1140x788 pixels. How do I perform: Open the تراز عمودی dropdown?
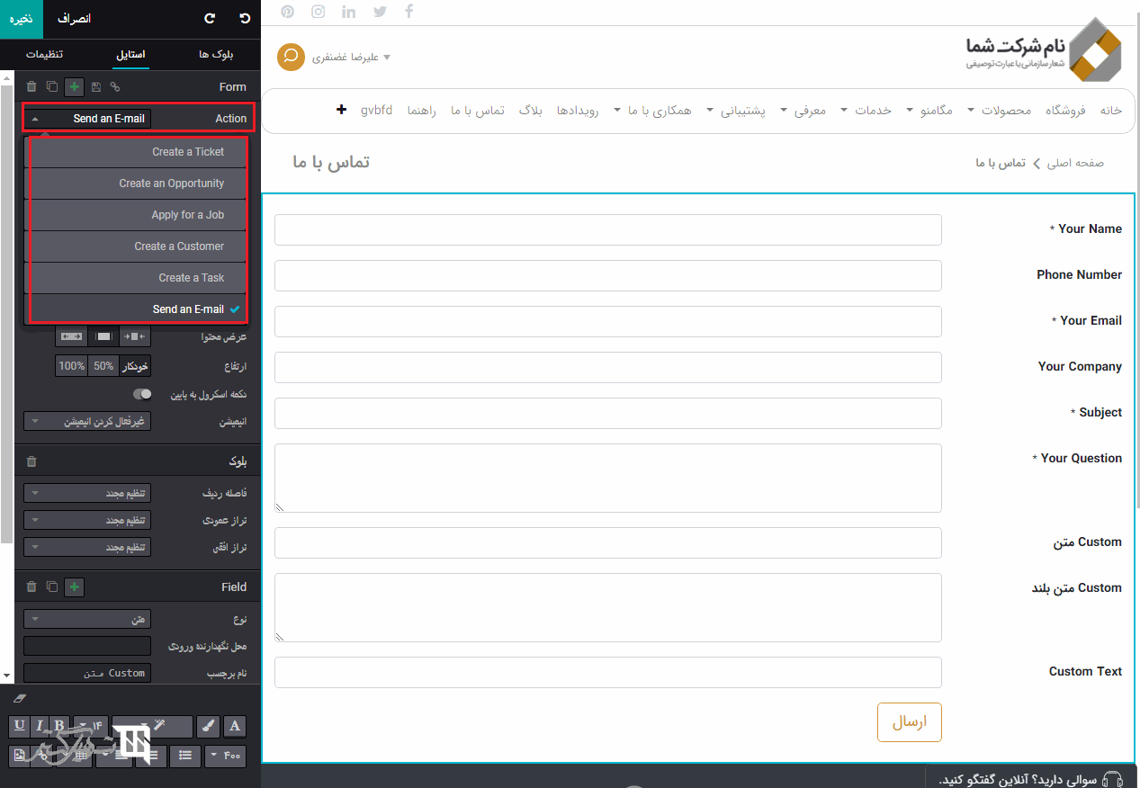87,520
